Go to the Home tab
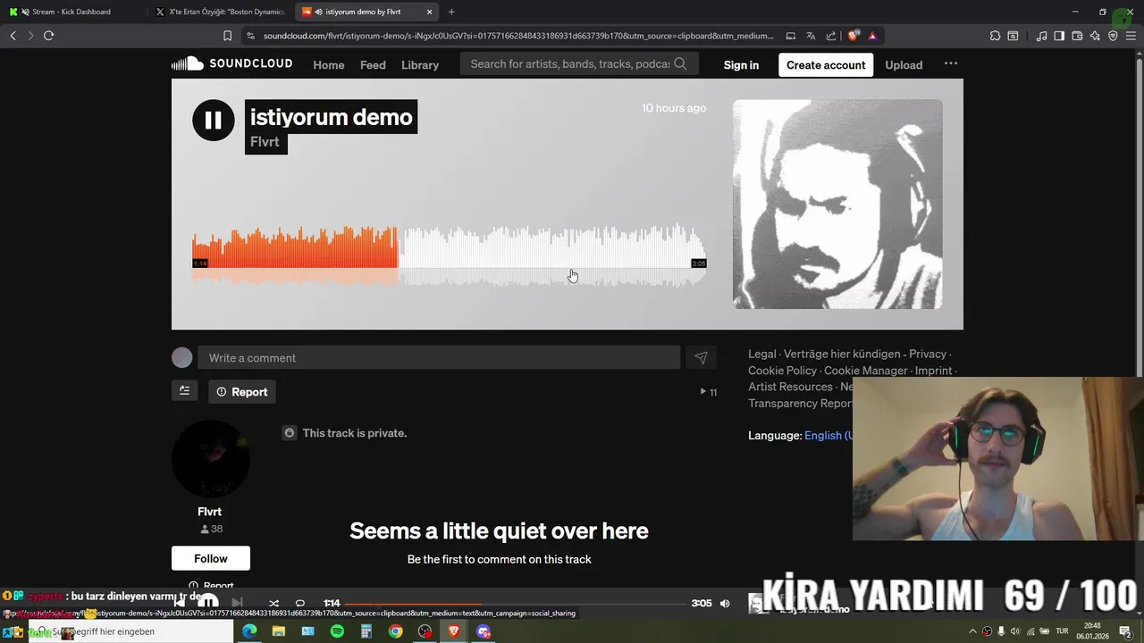 tap(329, 65)
